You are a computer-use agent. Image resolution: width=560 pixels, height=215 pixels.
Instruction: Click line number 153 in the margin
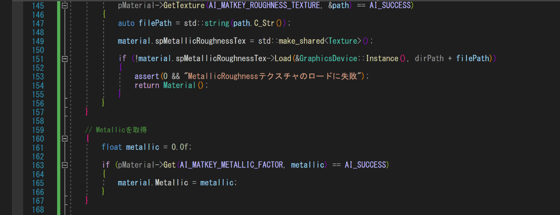(x=37, y=76)
